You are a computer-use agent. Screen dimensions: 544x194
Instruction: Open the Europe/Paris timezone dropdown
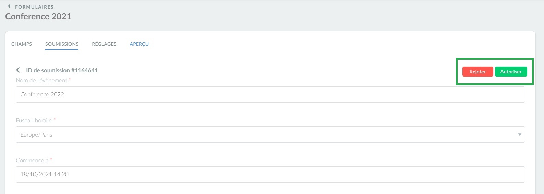tap(270, 135)
